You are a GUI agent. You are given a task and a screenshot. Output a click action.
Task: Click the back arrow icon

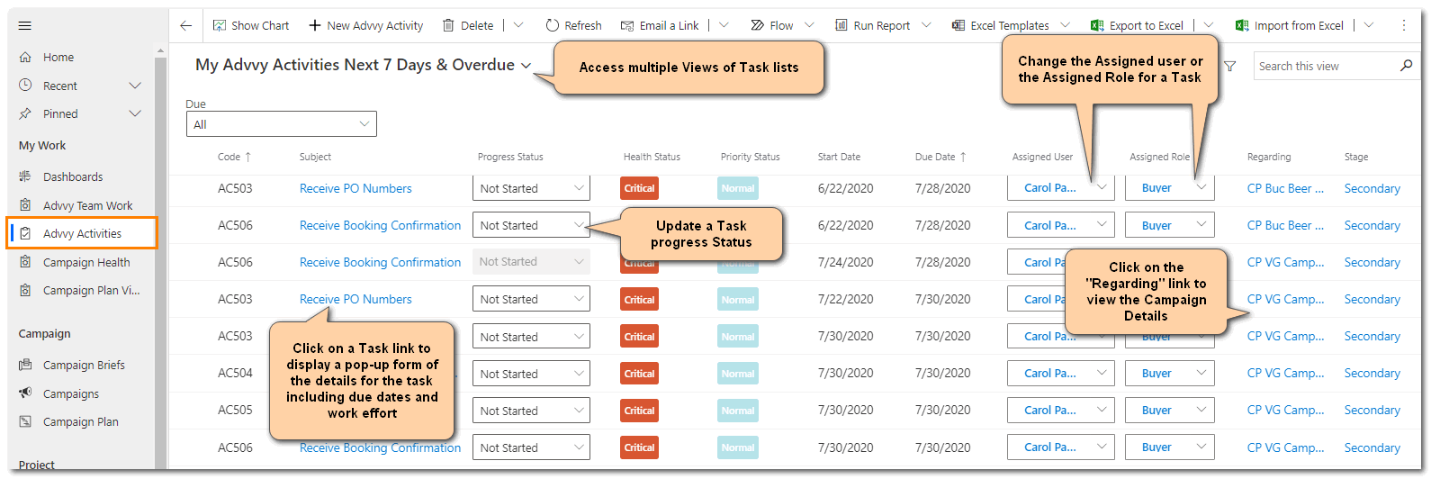[185, 26]
